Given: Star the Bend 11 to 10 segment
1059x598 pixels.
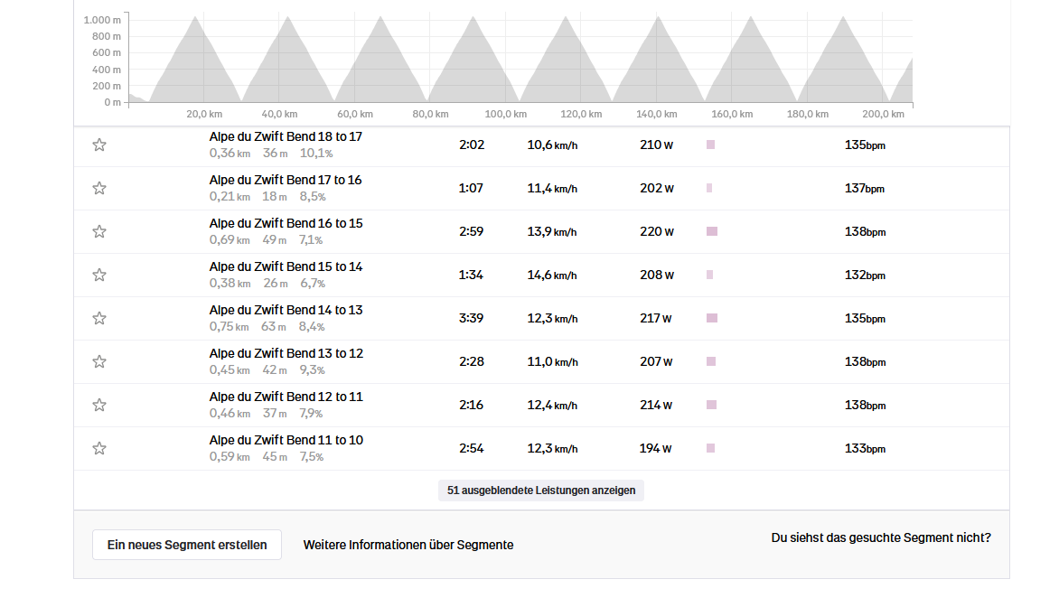Looking at the screenshot, I should 99,448.
